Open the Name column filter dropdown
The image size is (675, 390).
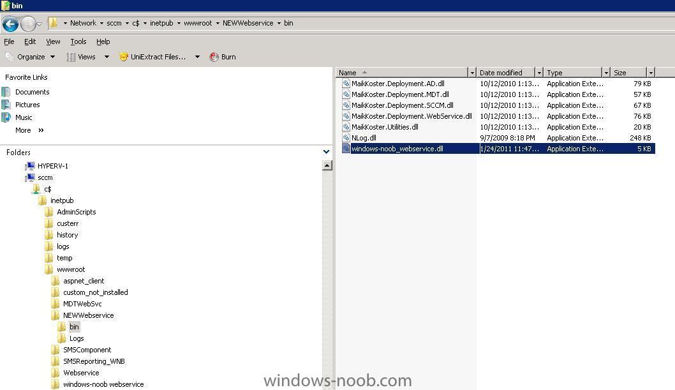(472, 73)
